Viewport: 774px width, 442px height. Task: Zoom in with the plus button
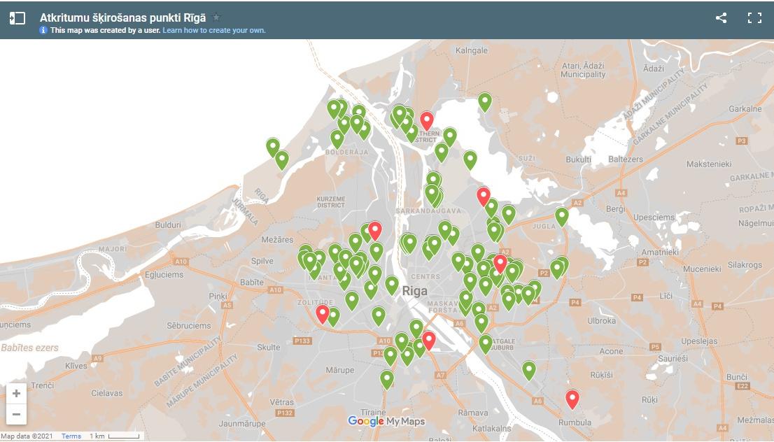click(16, 394)
